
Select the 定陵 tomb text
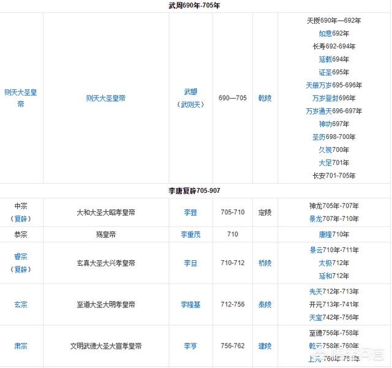(265, 212)
